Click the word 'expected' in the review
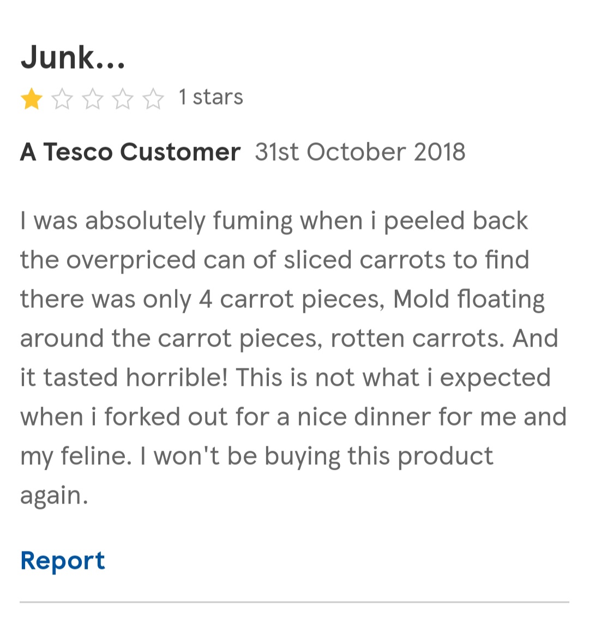 (x=495, y=379)
